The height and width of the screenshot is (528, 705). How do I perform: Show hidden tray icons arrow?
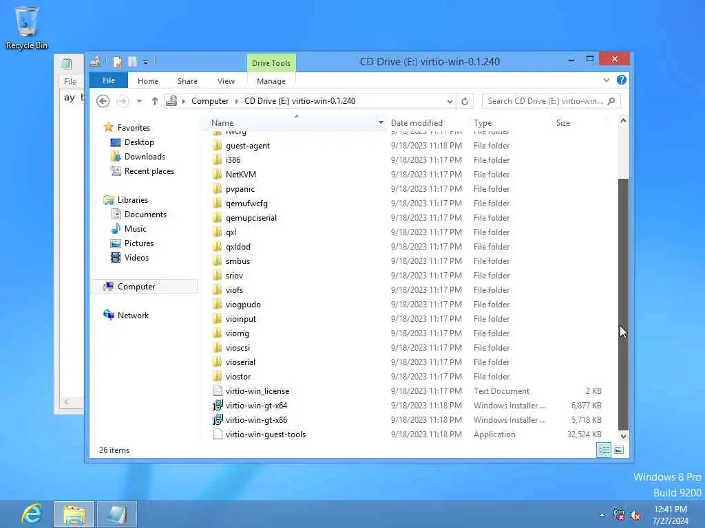click(602, 515)
